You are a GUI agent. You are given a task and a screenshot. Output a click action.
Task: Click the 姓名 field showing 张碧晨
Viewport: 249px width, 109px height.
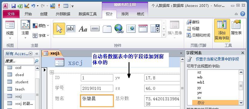pos(97,100)
